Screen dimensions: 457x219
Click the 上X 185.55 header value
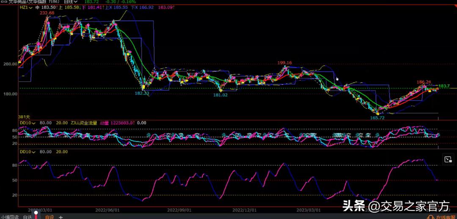tap(116, 7)
